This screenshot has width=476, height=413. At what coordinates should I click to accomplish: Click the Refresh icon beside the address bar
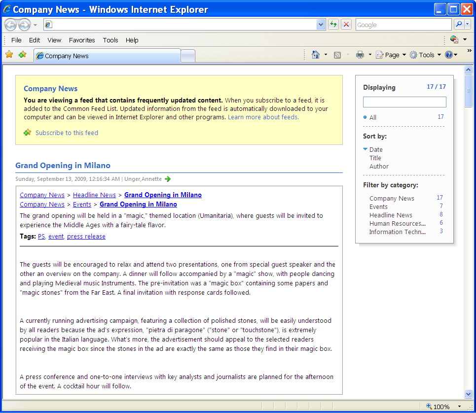pos(333,24)
